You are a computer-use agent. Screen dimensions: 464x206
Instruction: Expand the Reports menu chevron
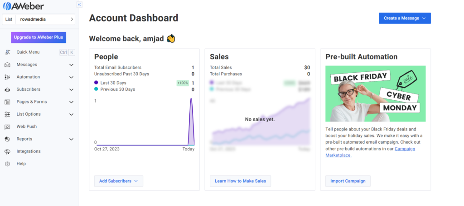click(x=71, y=139)
